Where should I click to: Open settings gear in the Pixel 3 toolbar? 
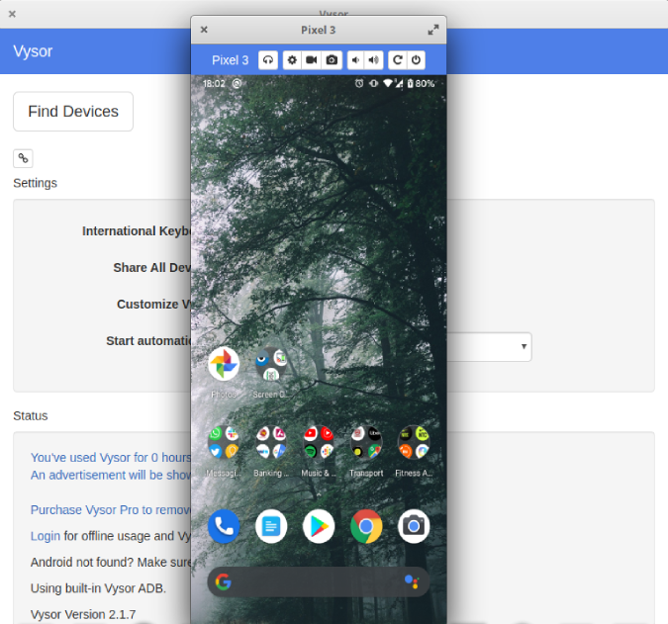pos(292,60)
